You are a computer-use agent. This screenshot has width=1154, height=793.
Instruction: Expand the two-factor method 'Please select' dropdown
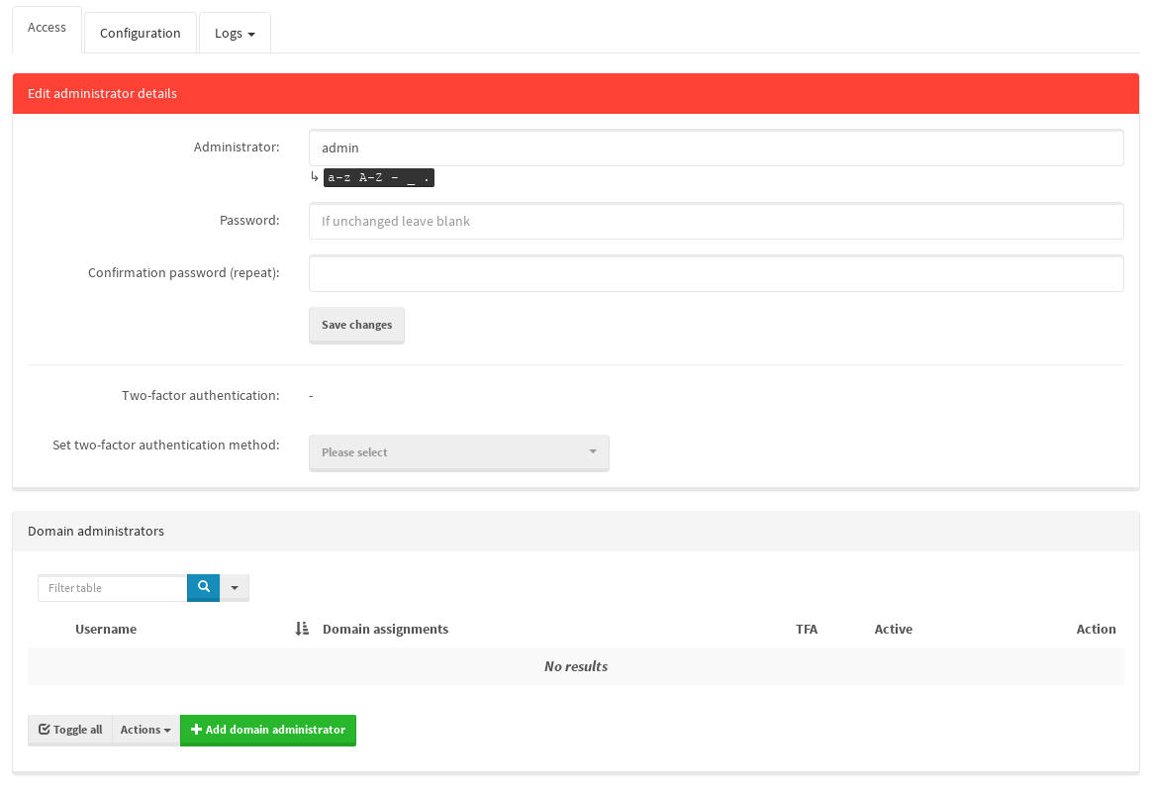(x=458, y=452)
